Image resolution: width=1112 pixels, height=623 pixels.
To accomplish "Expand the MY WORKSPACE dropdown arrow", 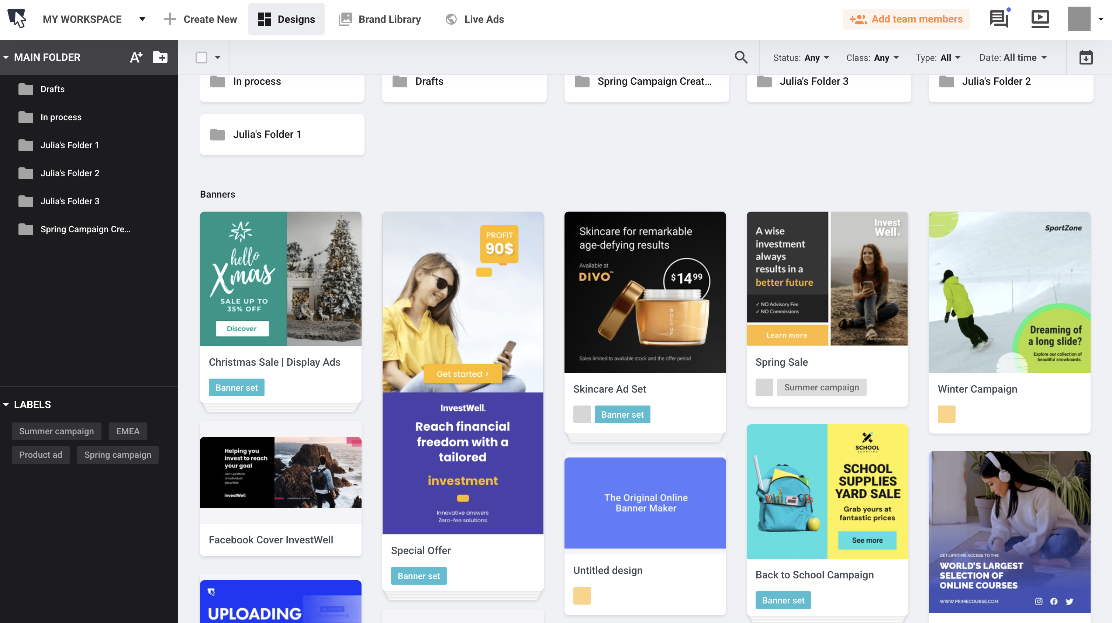I will tap(142, 19).
